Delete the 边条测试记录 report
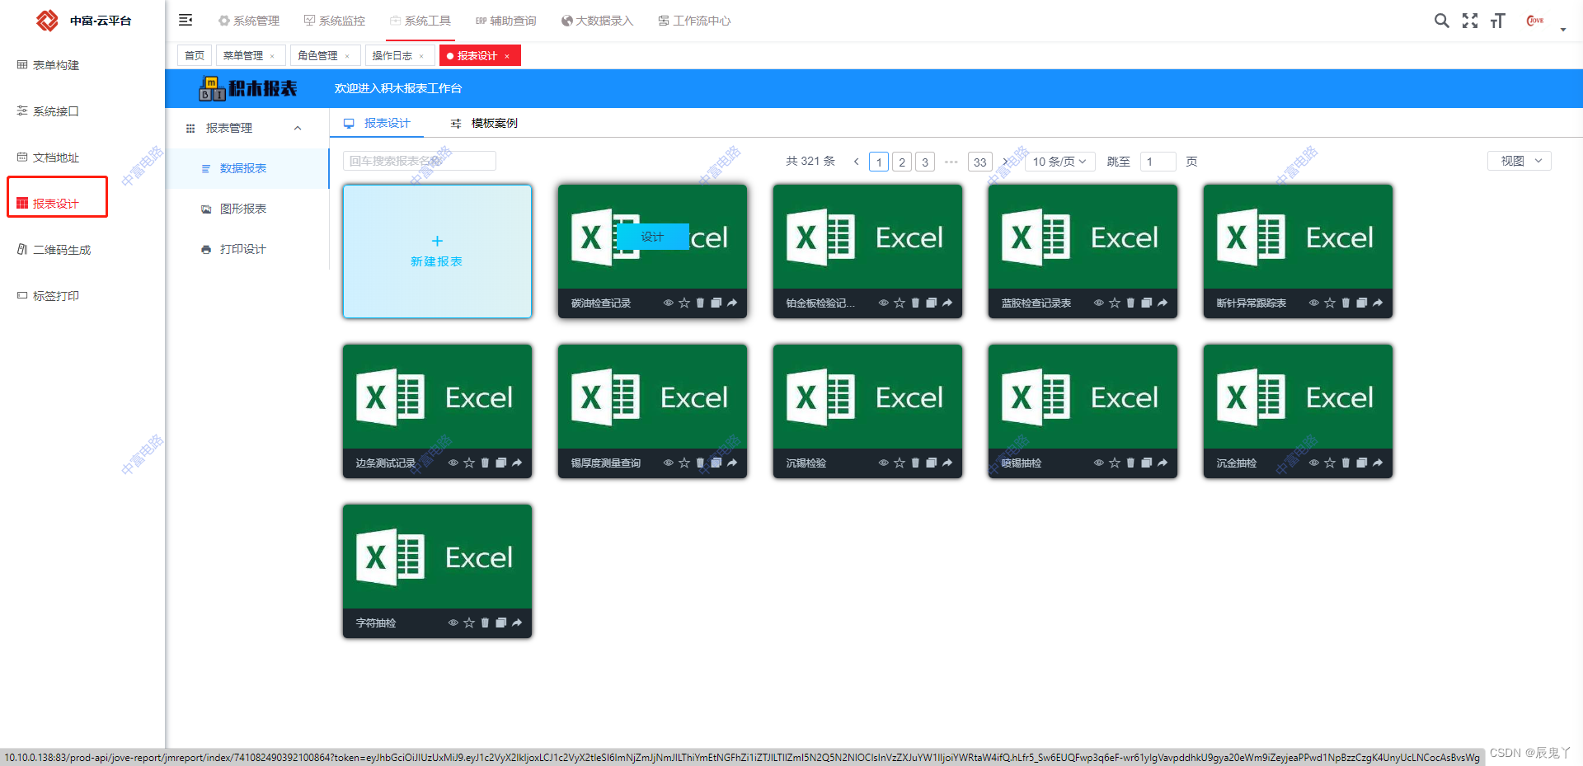The width and height of the screenshot is (1583, 766). point(485,463)
